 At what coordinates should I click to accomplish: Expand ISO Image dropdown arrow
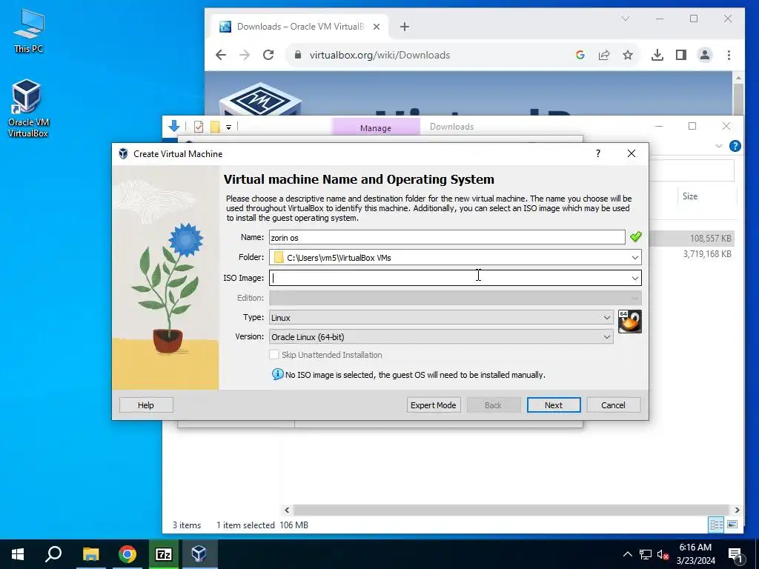pyautogui.click(x=634, y=278)
